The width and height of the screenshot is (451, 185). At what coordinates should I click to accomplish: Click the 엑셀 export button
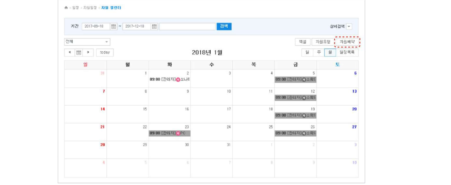[303, 42]
